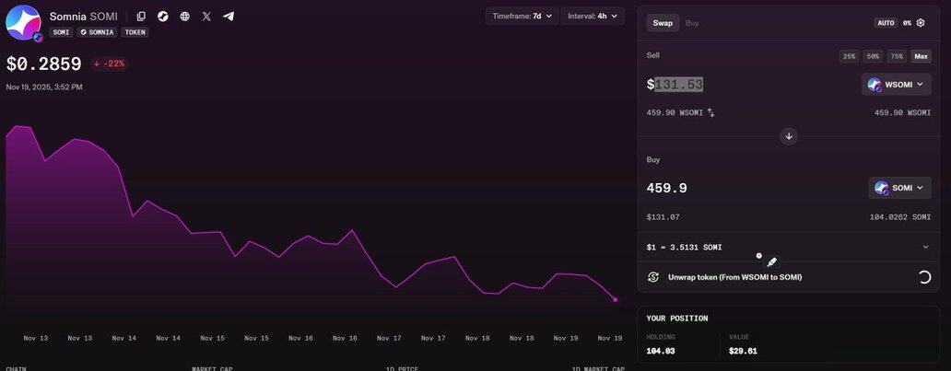This screenshot has height=371, width=951.
Task: Copy the Somnia token address
Action: tap(141, 17)
